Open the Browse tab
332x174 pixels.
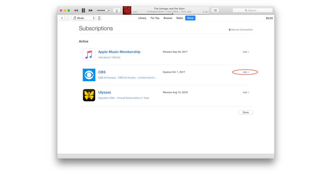168,18
